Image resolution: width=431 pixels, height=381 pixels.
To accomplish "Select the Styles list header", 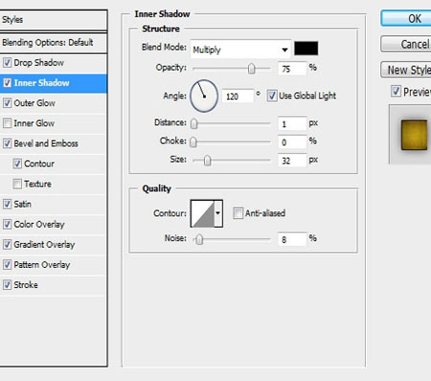I will pyautogui.click(x=54, y=20).
